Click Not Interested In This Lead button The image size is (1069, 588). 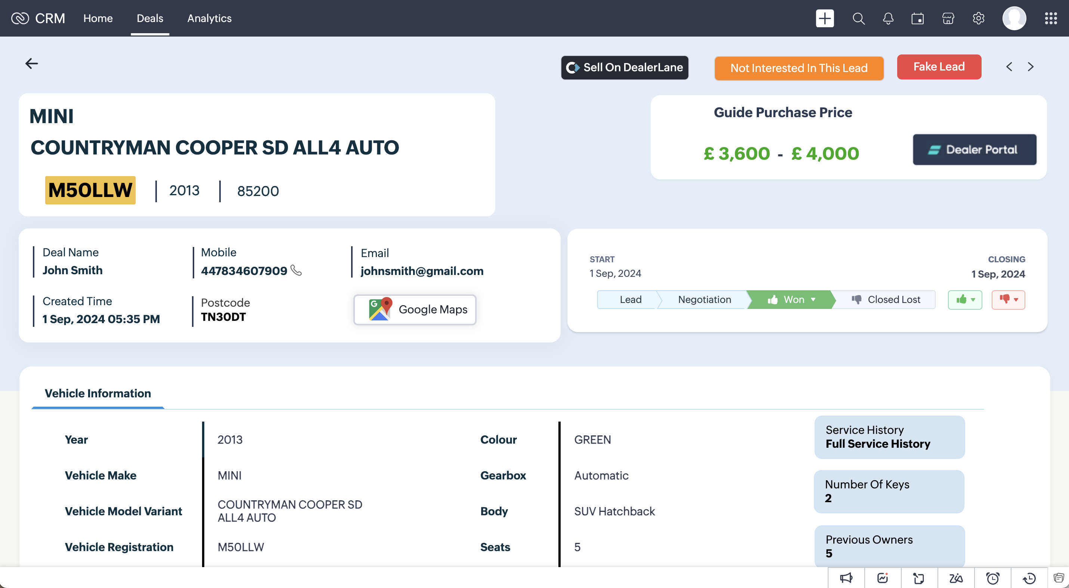(x=799, y=68)
